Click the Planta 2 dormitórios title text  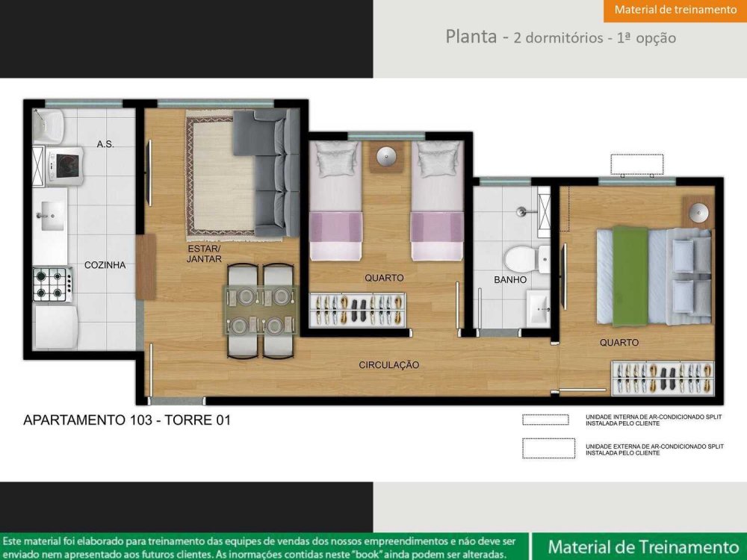pos(560,37)
